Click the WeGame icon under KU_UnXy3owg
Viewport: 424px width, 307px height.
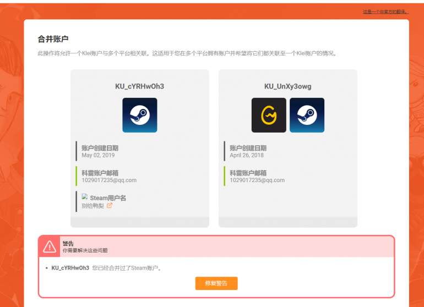(x=269, y=115)
